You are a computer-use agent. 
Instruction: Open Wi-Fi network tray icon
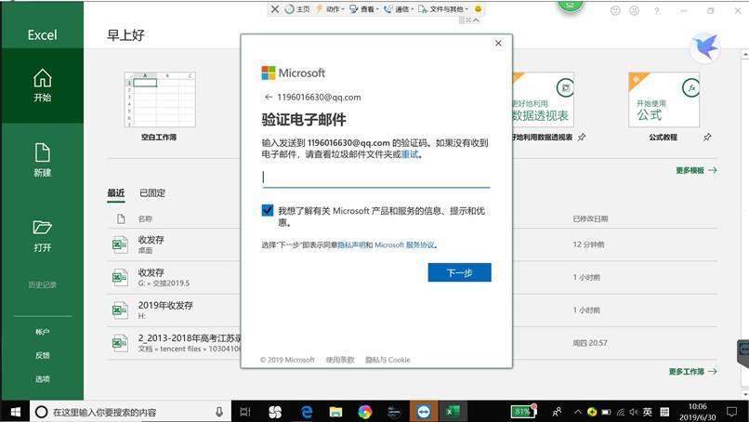(620, 412)
